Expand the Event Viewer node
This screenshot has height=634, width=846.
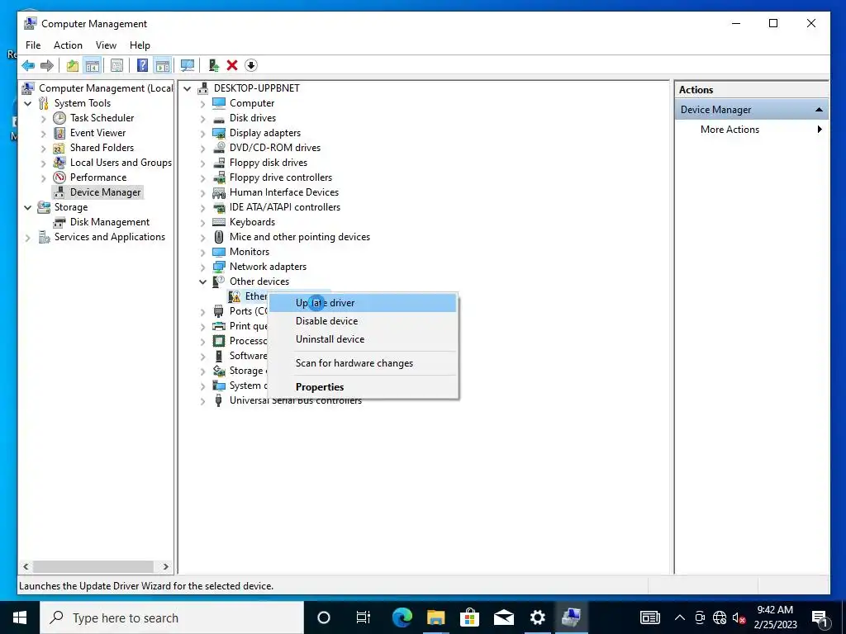pyautogui.click(x=44, y=133)
